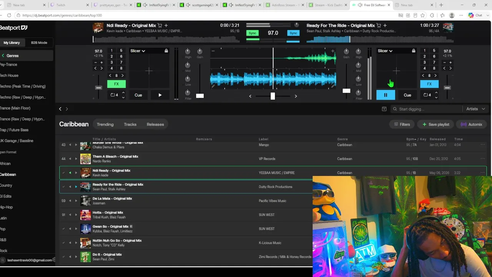Load De La Mata to right deck

76,201
